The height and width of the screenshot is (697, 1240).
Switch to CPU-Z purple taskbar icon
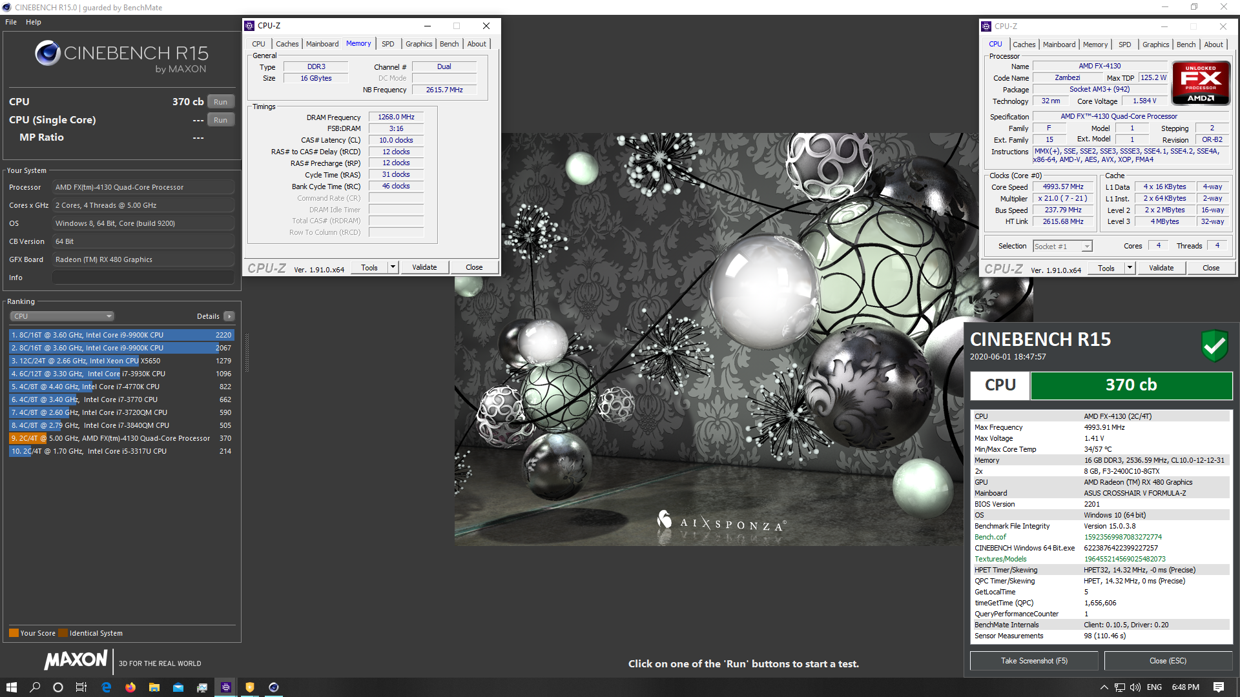pos(226,687)
